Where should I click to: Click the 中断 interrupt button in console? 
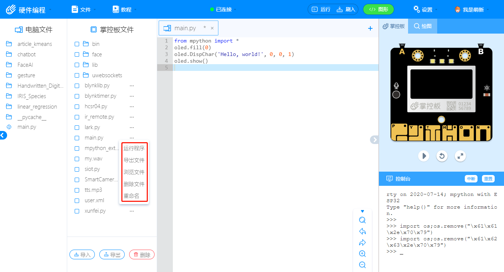[x=471, y=179]
